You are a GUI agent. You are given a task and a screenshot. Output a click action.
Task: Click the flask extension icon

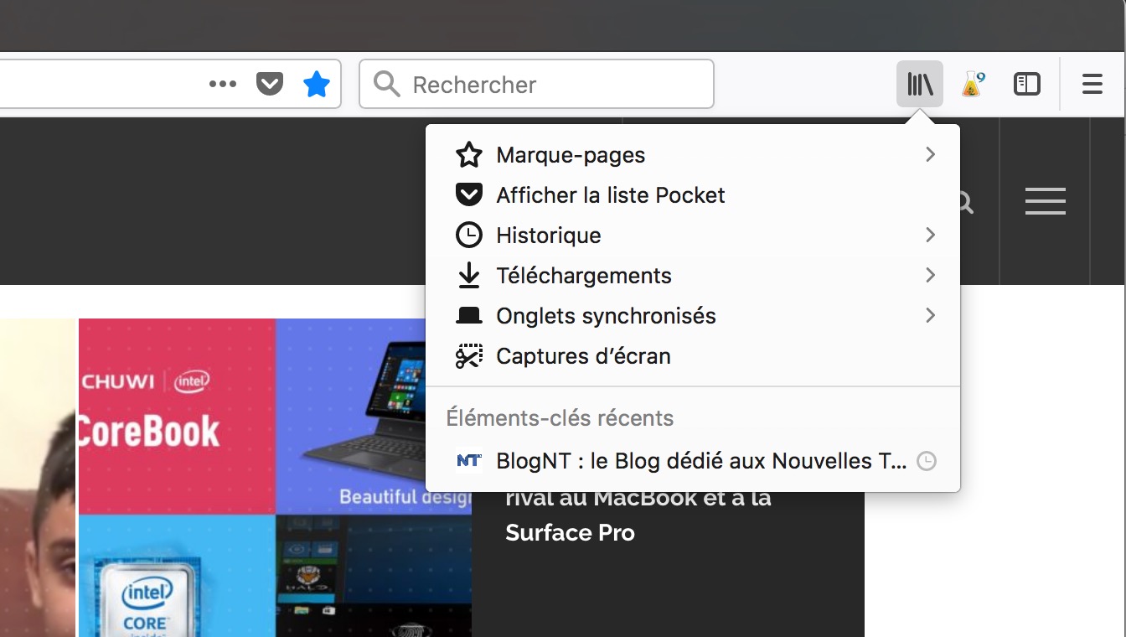(972, 85)
